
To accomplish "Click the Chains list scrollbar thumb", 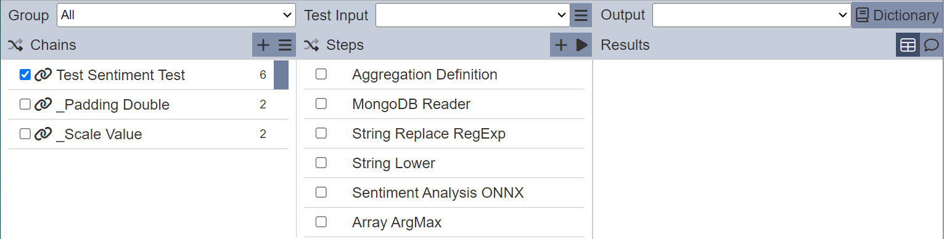I will click(281, 75).
